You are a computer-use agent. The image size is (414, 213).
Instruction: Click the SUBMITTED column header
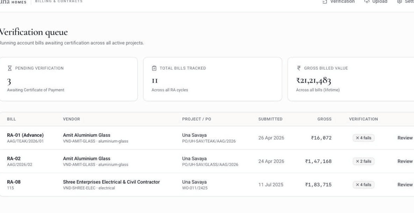[x=270, y=119]
